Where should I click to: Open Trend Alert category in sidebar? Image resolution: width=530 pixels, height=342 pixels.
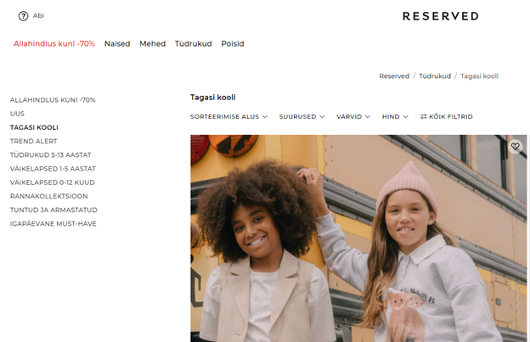(33, 141)
